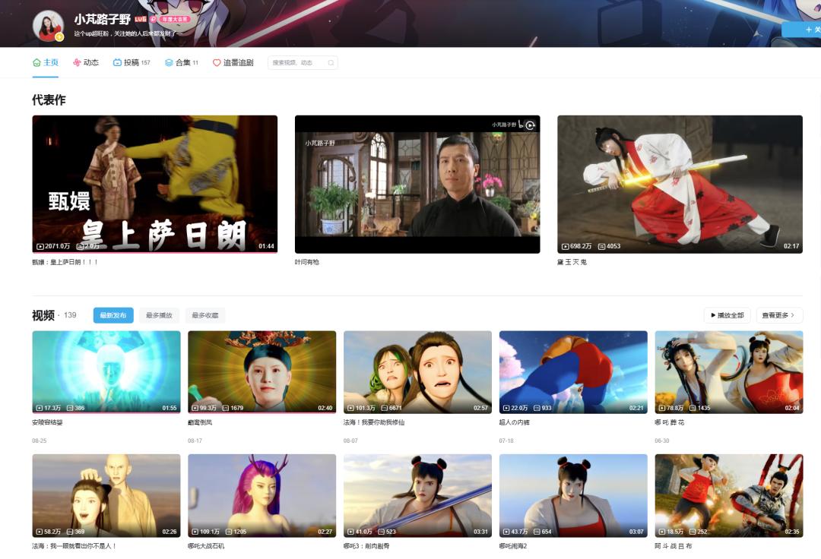Click the follow button at the banner's right edge
Screen dimensions: 821x559
coord(801,30)
